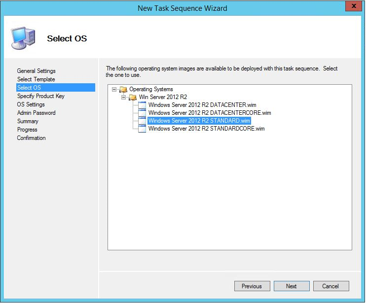Image resolution: width=367 pixels, height=305 pixels.
Task: Jump to Specify Product Key step
Action: 41,96
